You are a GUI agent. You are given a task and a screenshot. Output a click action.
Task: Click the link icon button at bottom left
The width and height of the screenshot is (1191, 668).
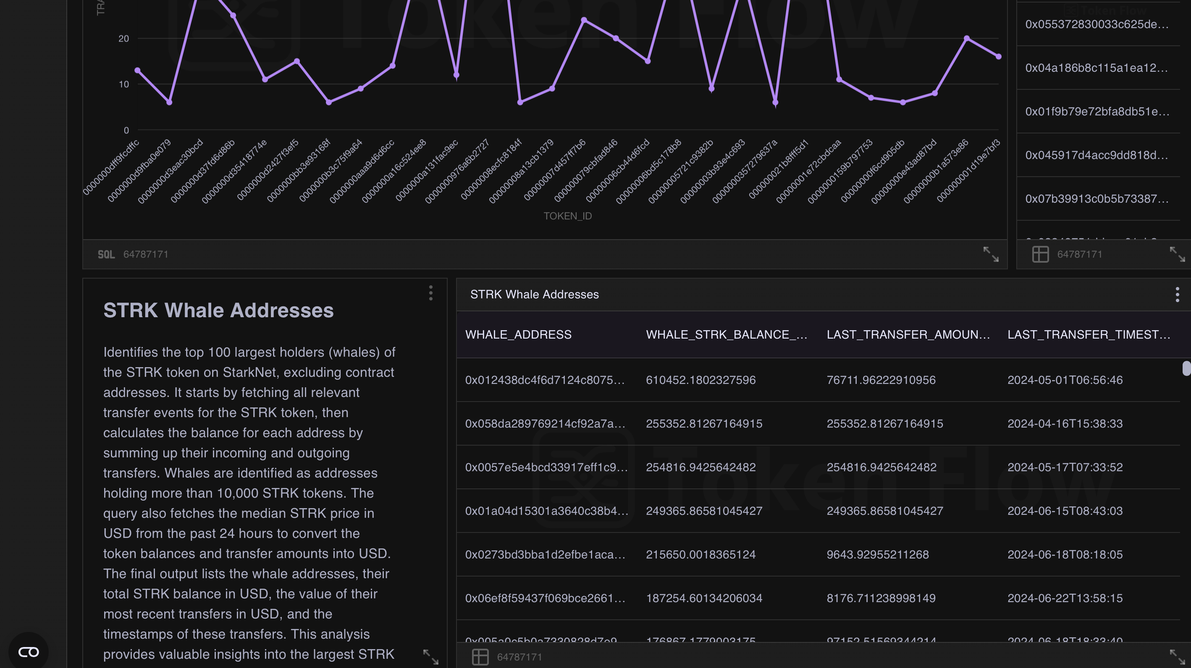(x=29, y=652)
